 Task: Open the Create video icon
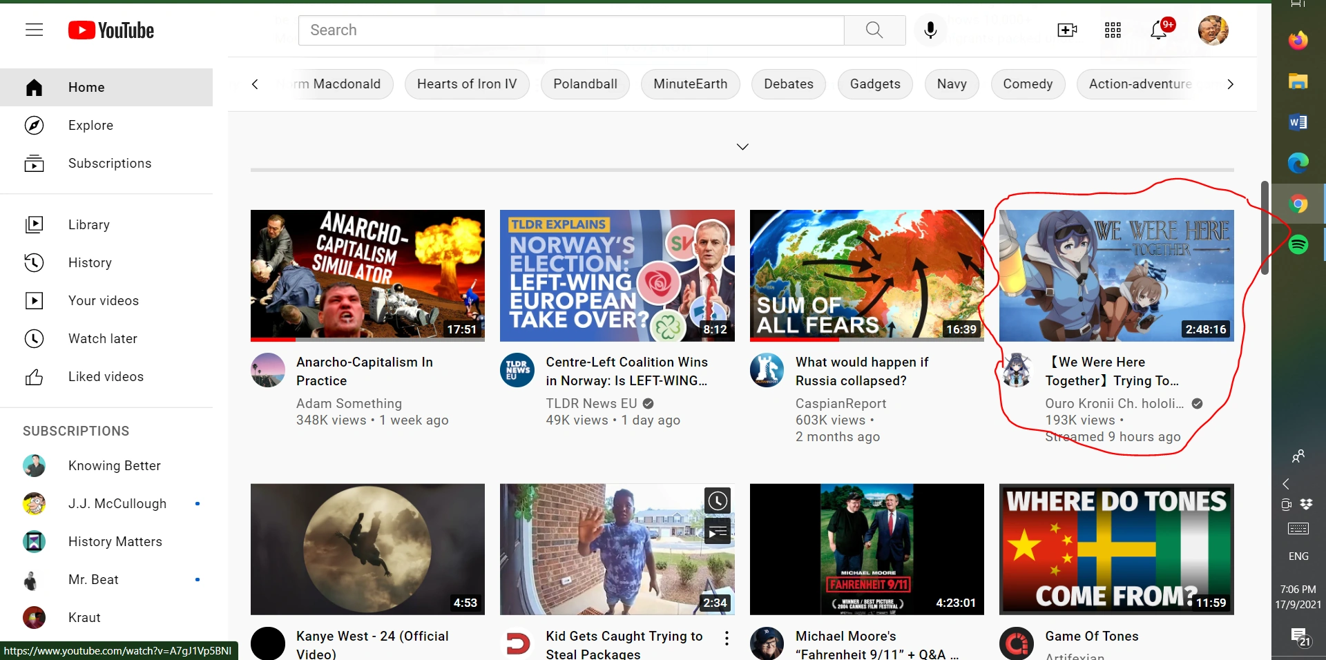(1066, 30)
